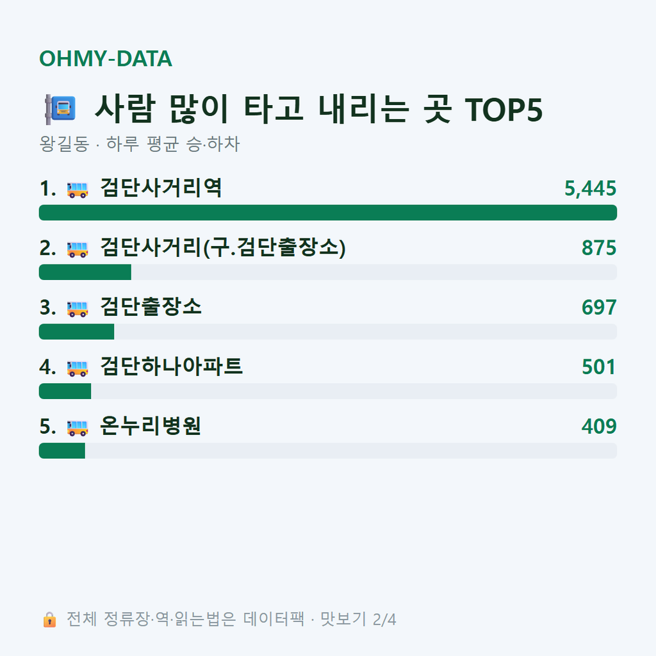656x656 pixels.
Task: Select the 검단사거리역 station name
Action: tap(161, 188)
